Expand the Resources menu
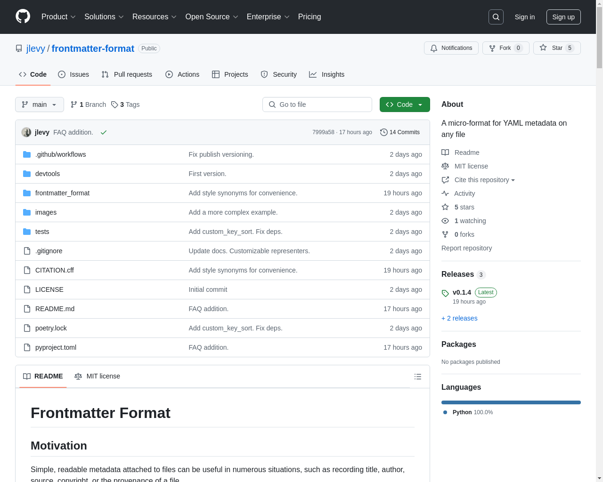This screenshot has height=482, width=603. coord(155,17)
